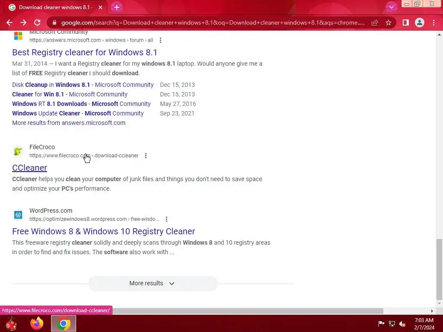443x332 pixels.
Task: Open options for FileCroco result
Action: tap(146, 156)
